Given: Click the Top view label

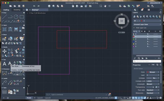Looking at the screenshot, I should click(32, 13).
